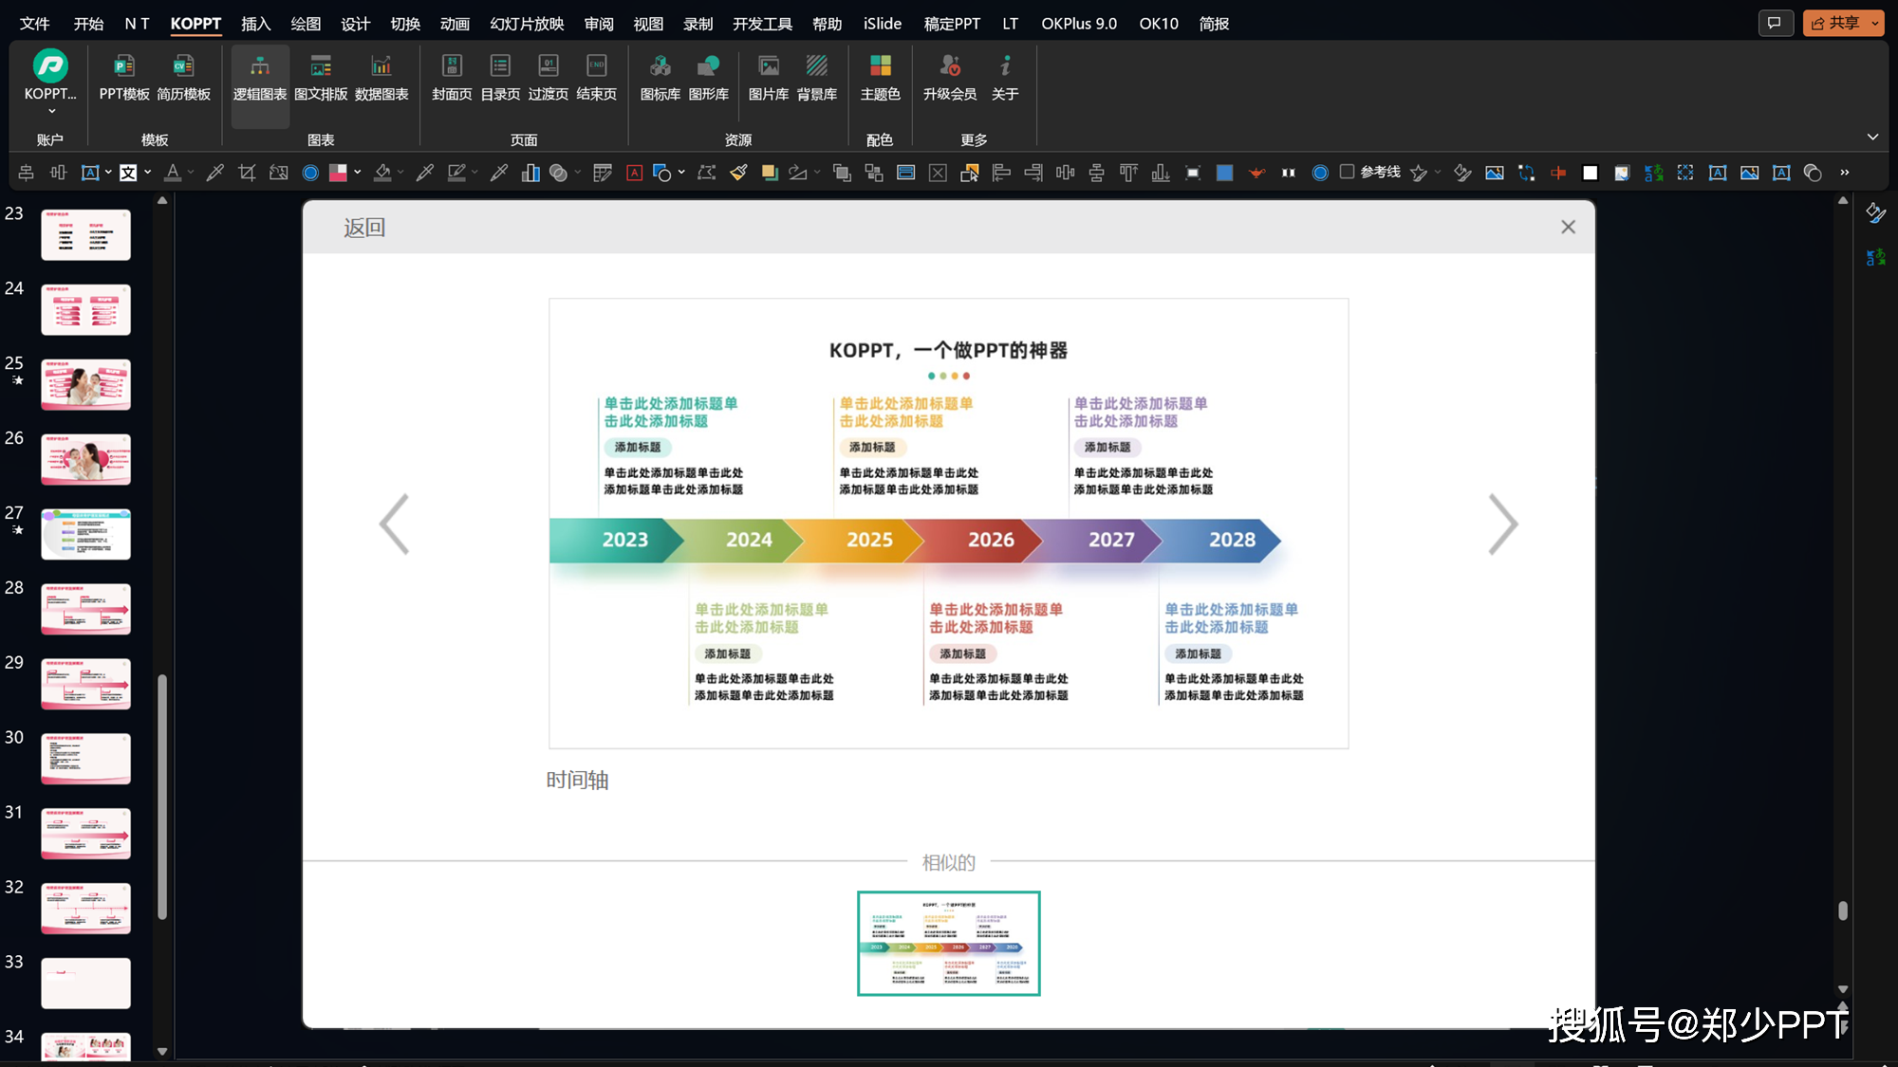
Task: Insert a 过渡页 transition page
Action: tap(549, 76)
